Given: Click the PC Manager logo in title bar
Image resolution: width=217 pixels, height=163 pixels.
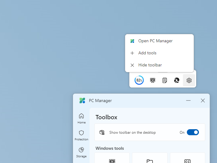Looking at the screenshot, I should coord(82,101).
